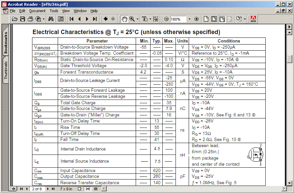Open the Thumbnails side tab
Image resolution: width=294 pixels, height=193 pixels.
pos(6,70)
